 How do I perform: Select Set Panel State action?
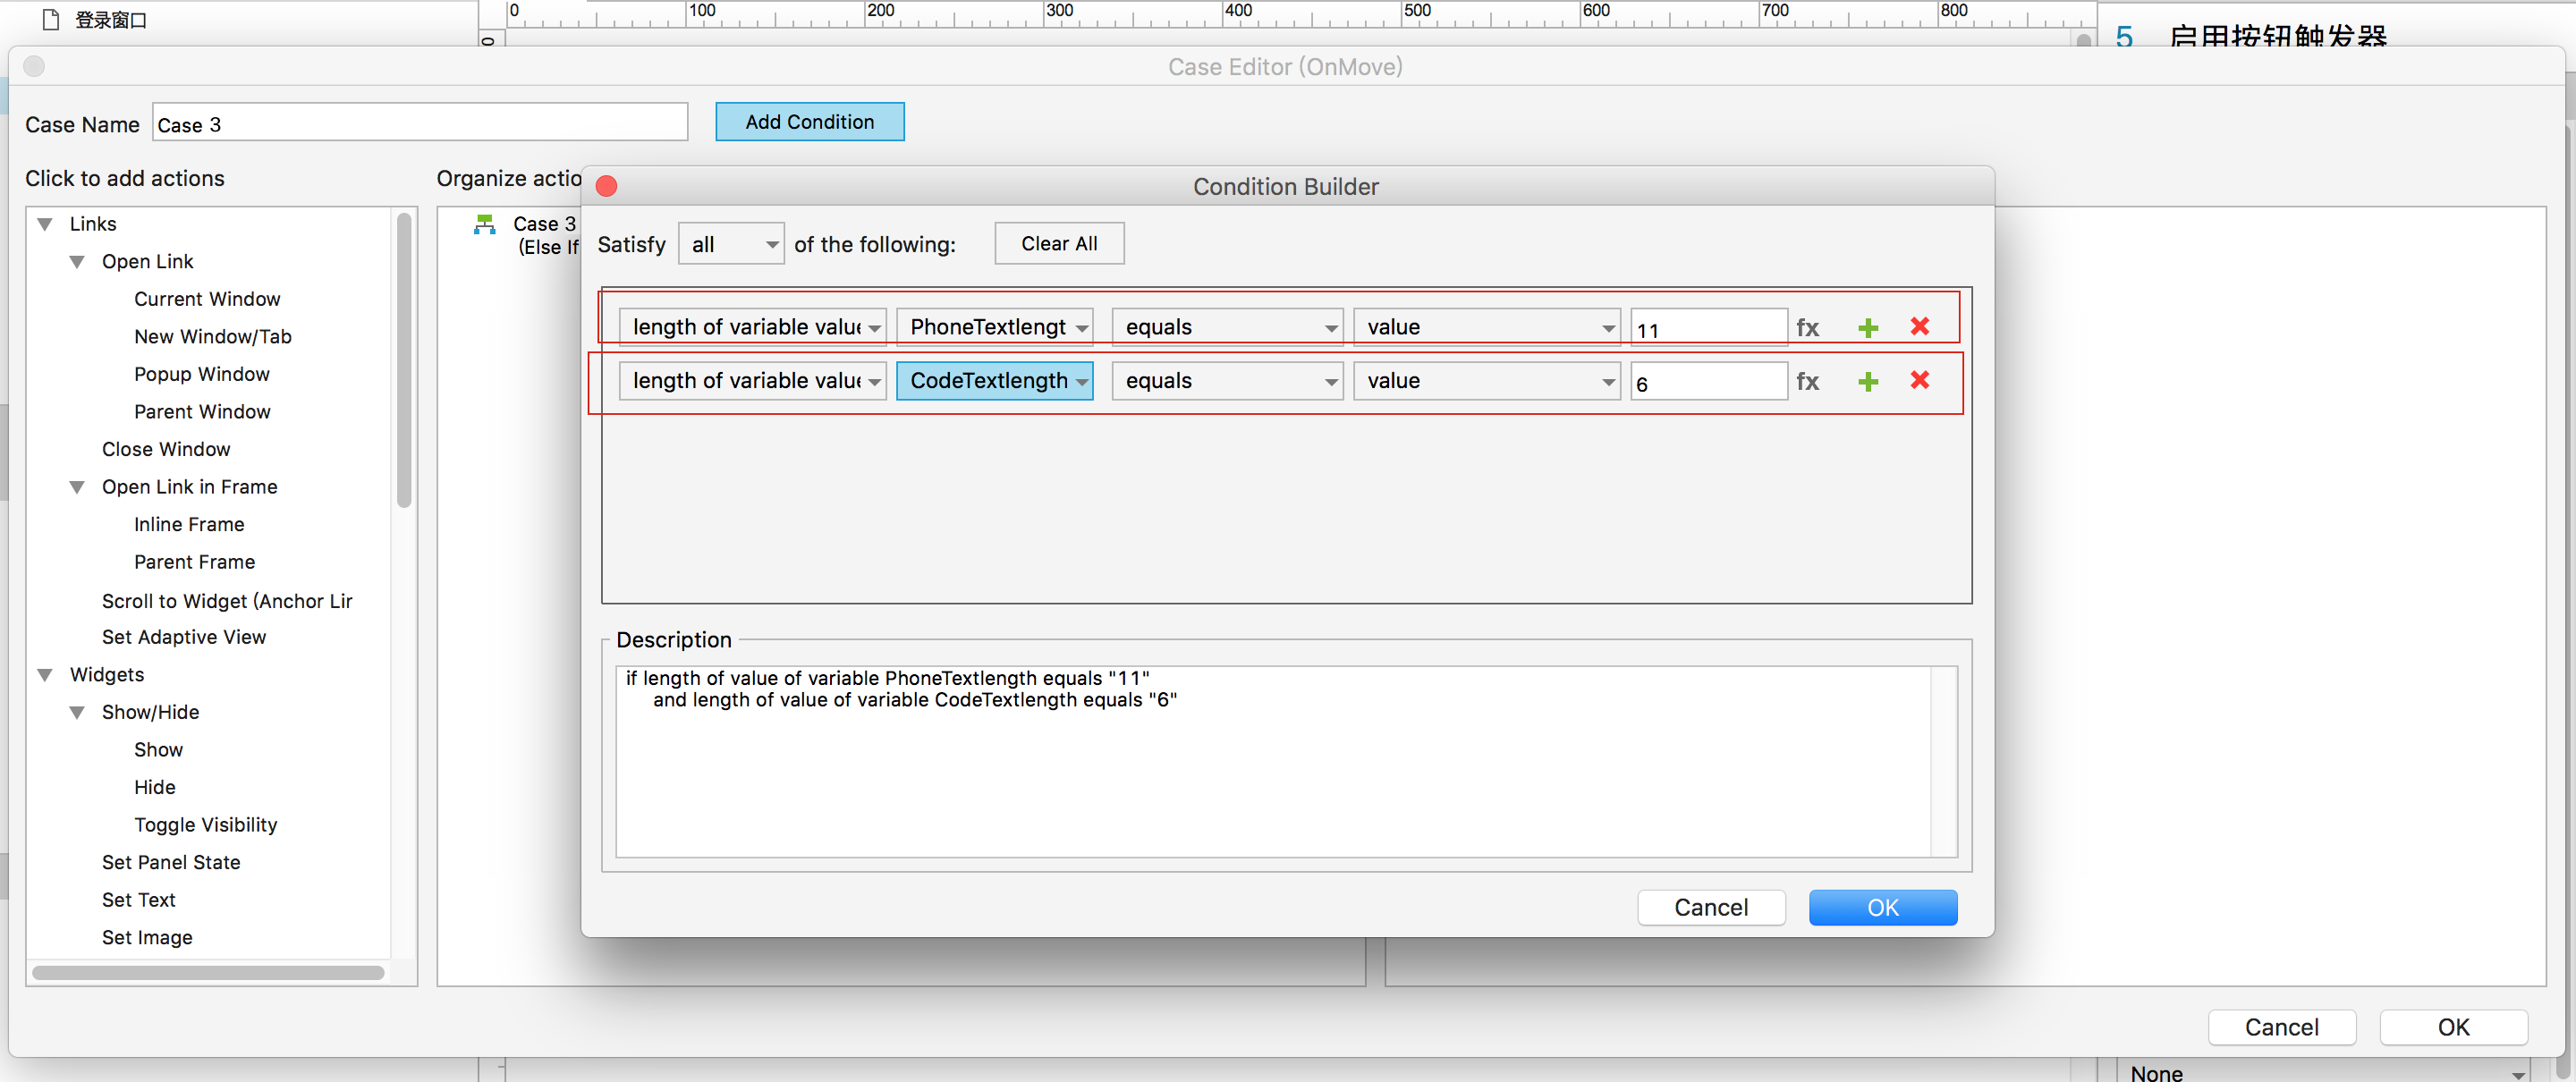171,862
